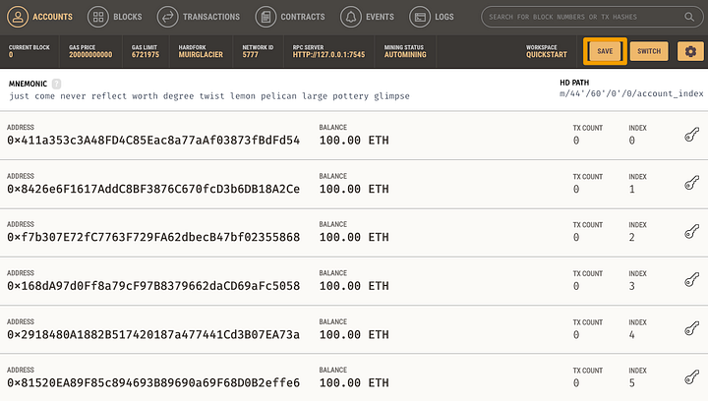Click the Save workspace button
The image size is (708, 401).
pyautogui.click(x=605, y=51)
